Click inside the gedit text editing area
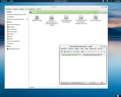 tap(83, 69)
